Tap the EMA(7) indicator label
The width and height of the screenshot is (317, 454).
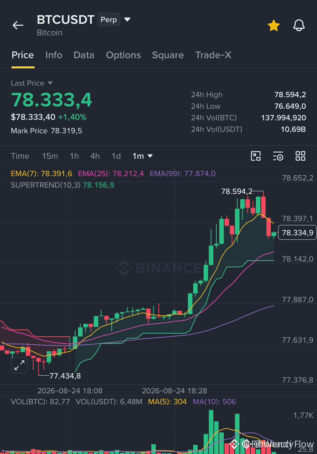point(41,173)
